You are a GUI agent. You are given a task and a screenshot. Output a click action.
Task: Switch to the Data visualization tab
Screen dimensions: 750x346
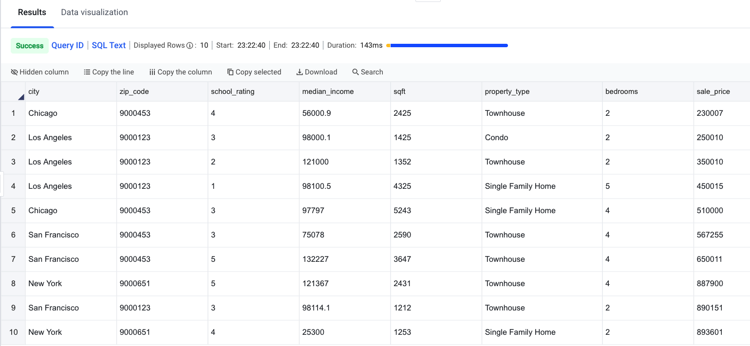94,13
